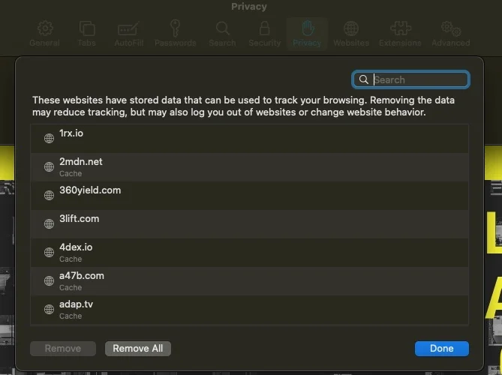Select the Privacy preferences tab
502x375 pixels.
(307, 34)
